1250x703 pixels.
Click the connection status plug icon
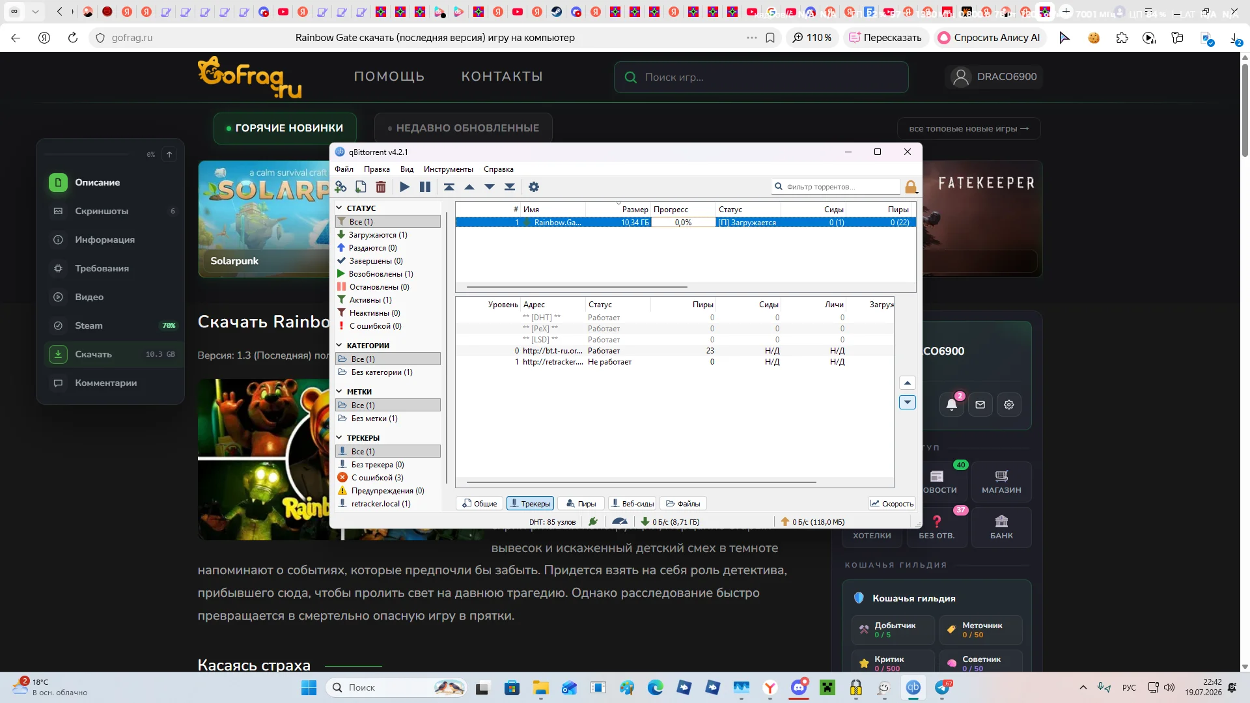click(x=593, y=521)
